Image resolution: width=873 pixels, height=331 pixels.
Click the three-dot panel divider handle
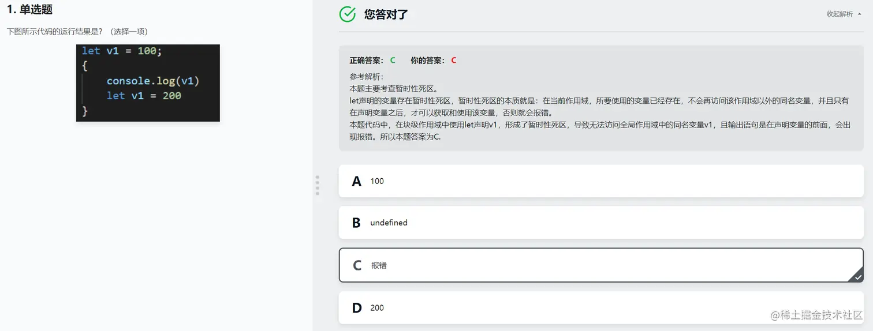click(x=317, y=185)
